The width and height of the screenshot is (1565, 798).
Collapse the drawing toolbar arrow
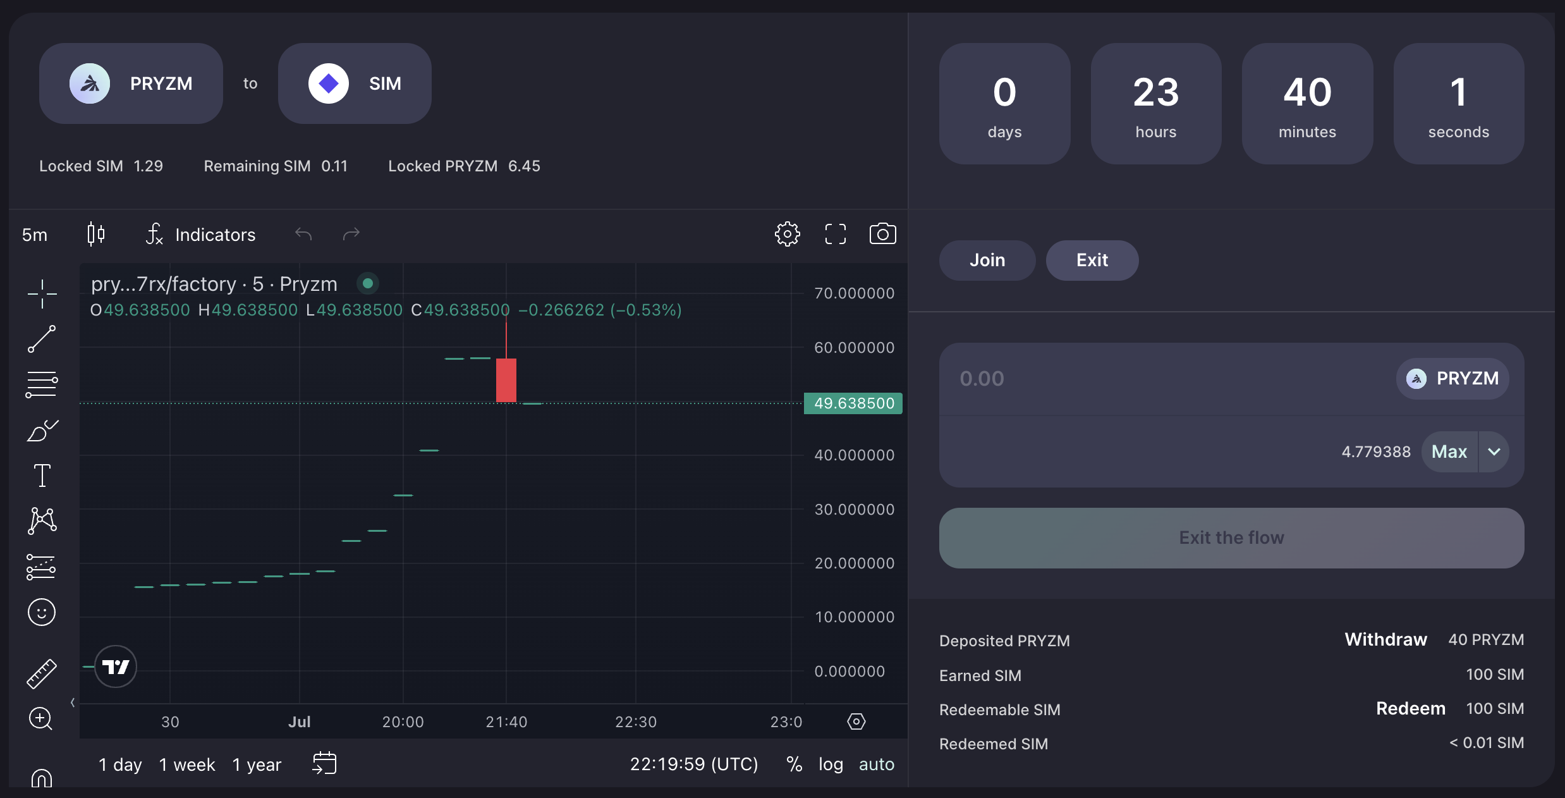(73, 703)
